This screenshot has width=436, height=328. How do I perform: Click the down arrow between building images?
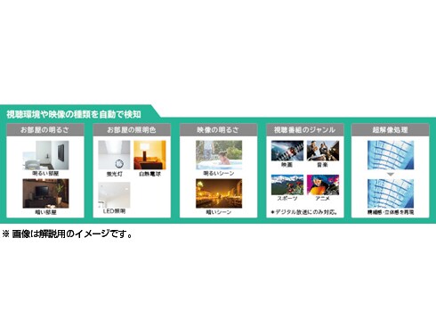pos(391,175)
